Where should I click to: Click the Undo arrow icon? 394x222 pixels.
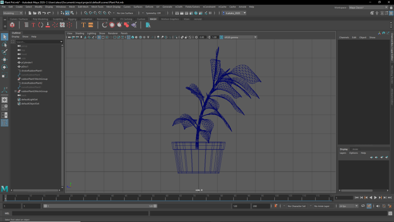pos(44,13)
